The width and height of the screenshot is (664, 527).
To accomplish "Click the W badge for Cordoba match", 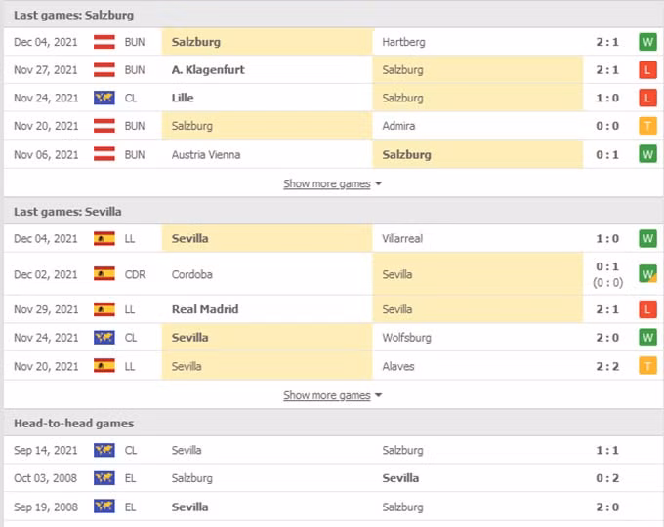I will [x=647, y=274].
